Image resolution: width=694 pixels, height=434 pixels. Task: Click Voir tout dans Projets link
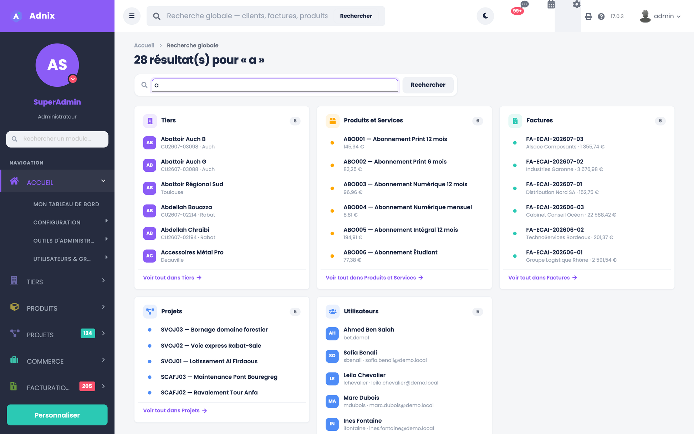(x=175, y=410)
